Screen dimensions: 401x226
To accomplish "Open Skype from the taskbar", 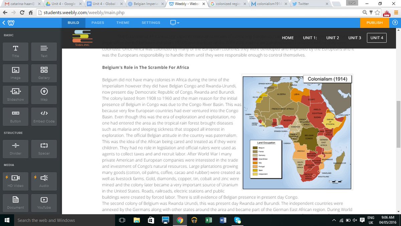I will coord(238,220).
